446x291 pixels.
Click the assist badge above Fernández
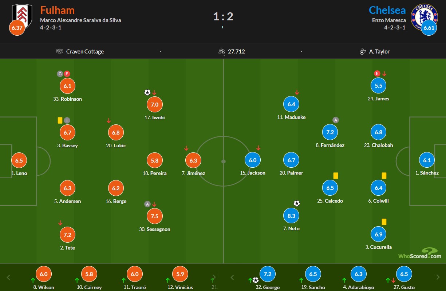336,120
